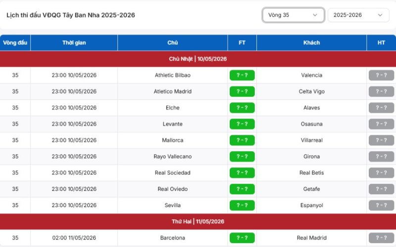Click the Chủ column header
This screenshot has height=247, width=396.
click(172, 42)
